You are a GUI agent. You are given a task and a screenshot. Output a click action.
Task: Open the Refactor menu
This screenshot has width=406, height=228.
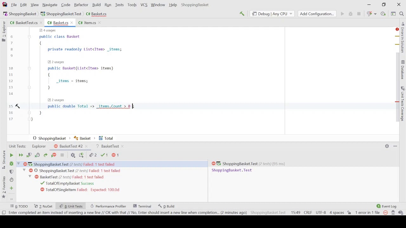tap(81, 5)
